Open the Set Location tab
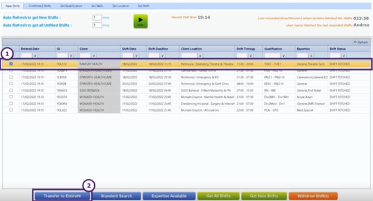Viewport: 373px width, 201px height. tap(120, 6)
